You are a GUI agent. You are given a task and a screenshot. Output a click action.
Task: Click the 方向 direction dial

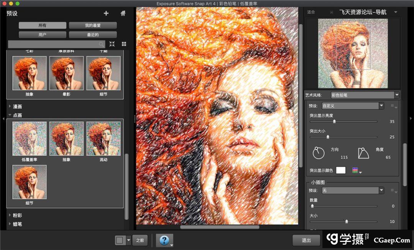click(319, 153)
